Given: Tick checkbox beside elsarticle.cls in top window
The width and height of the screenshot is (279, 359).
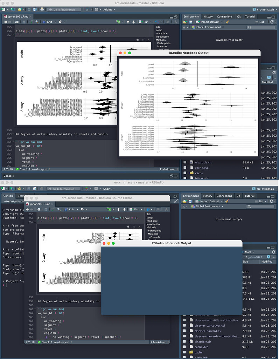Looking at the screenshot, I should (185, 162).
